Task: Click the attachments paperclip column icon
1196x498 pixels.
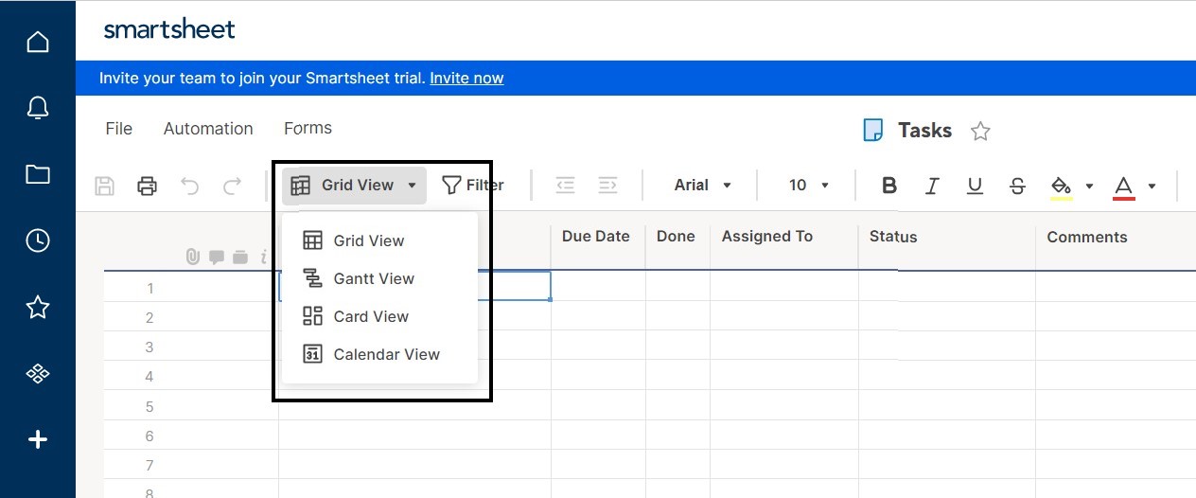Action: (193, 257)
